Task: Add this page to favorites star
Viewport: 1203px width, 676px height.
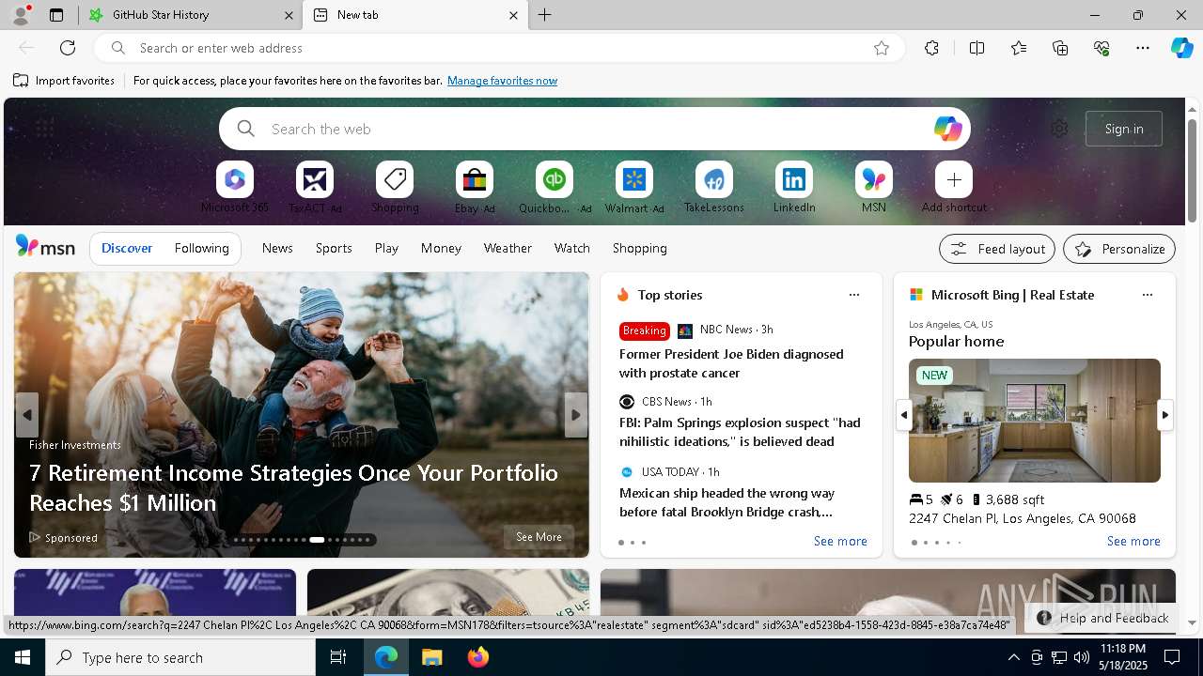Action: pyautogui.click(x=882, y=48)
